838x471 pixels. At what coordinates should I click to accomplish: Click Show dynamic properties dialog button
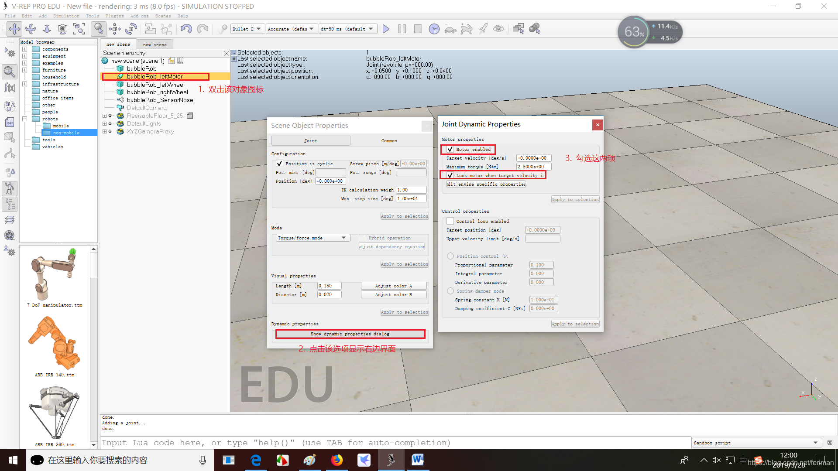(350, 334)
